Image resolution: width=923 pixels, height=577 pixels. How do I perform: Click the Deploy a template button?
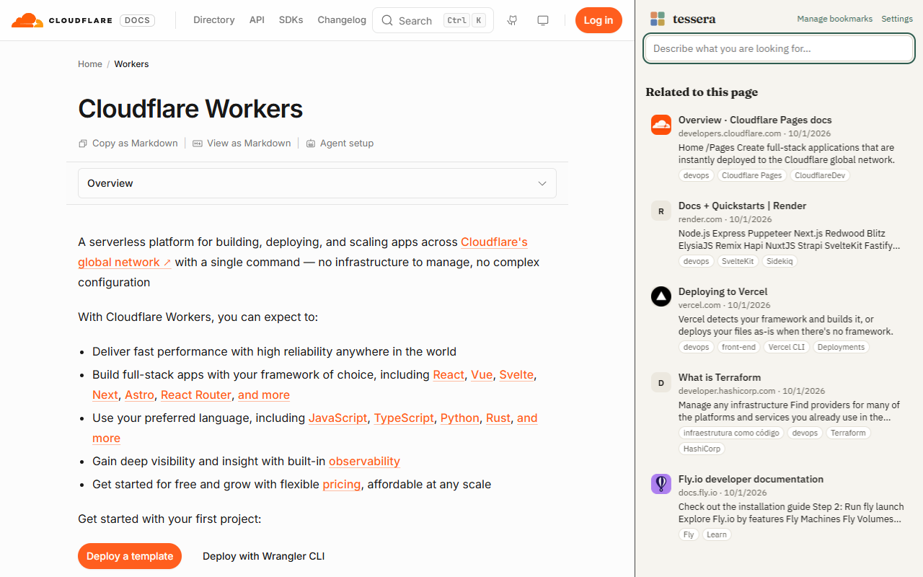130,556
